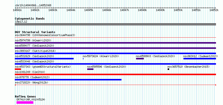
Task: Click the esv2718220 Wong2012b red line
Action: click(x=115, y=85)
